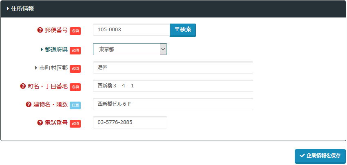Click the help icon beside 町名・丁目番地
Viewport: 347px width, 165px height.
pos(23,86)
